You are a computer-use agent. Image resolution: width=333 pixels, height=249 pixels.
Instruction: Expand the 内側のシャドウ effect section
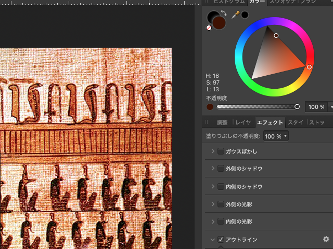click(x=213, y=186)
